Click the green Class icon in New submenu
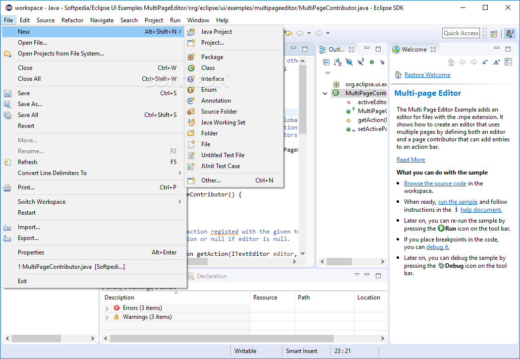 191,68
